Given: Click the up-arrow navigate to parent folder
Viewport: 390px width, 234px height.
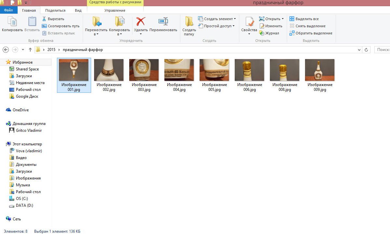Looking at the screenshot, I should pyautogui.click(x=30, y=50).
